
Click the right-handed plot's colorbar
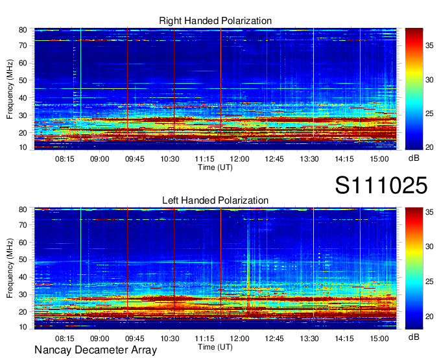coord(414,89)
